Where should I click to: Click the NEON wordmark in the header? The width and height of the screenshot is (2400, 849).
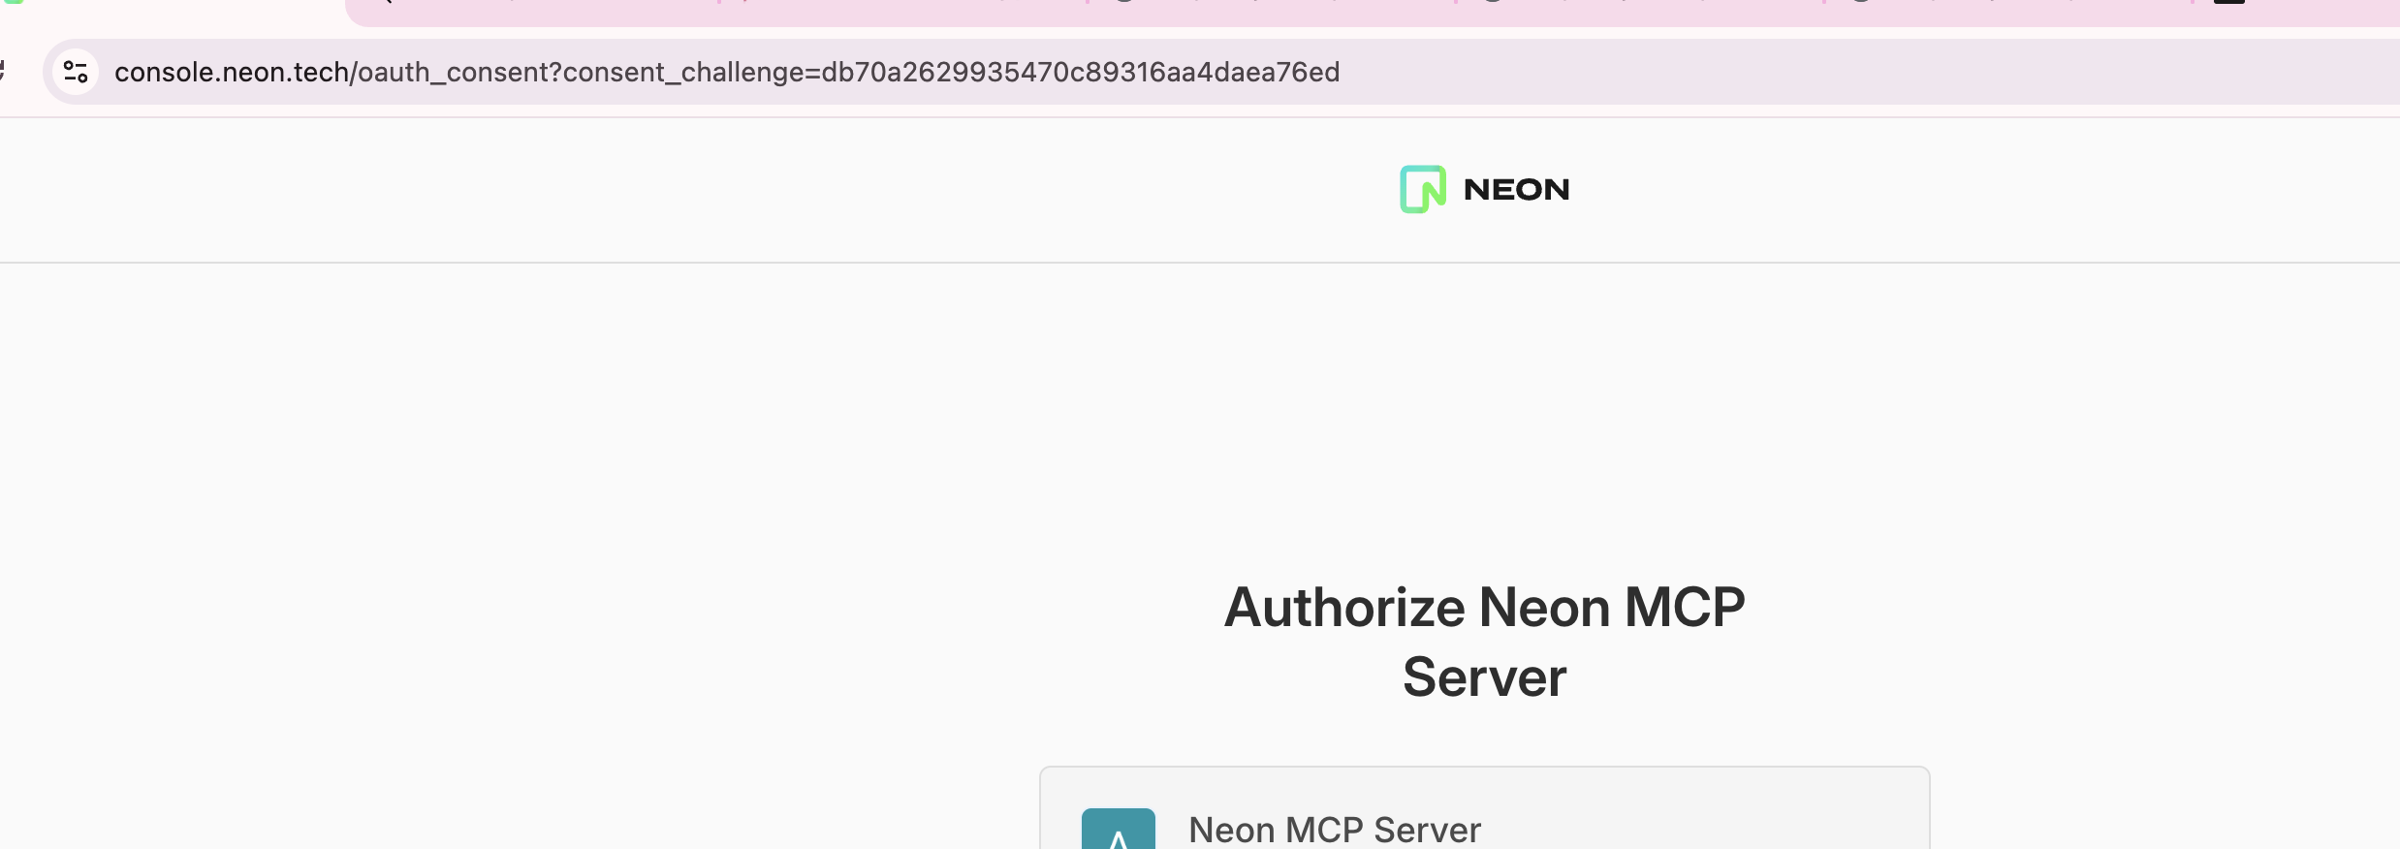[1516, 190]
